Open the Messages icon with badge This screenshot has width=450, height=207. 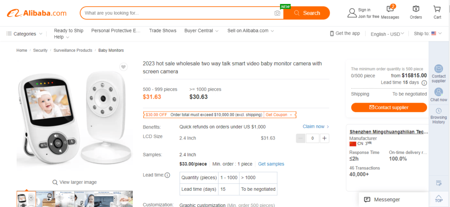pyautogui.click(x=390, y=9)
